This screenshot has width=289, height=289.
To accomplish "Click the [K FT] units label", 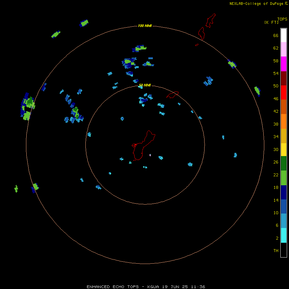I will pos(271,22).
